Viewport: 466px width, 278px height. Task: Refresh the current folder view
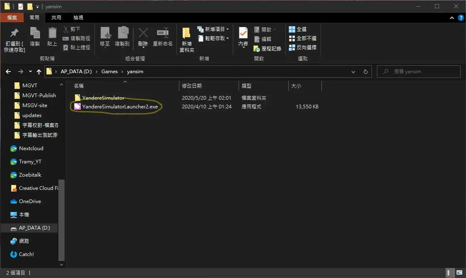(x=365, y=72)
